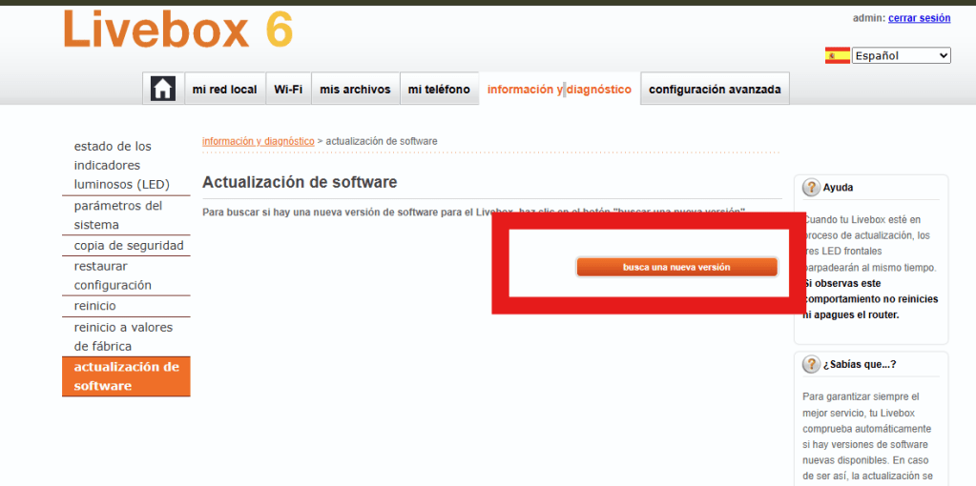Open the Español language dropdown

coord(901,55)
